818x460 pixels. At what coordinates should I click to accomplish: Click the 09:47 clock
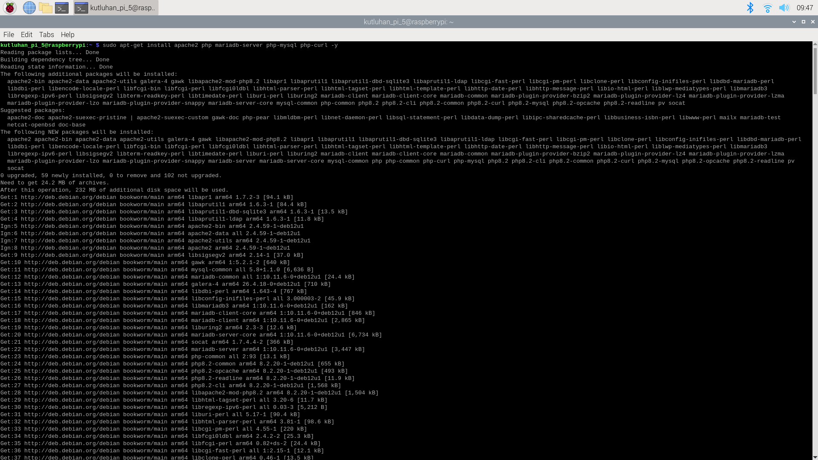click(x=805, y=8)
